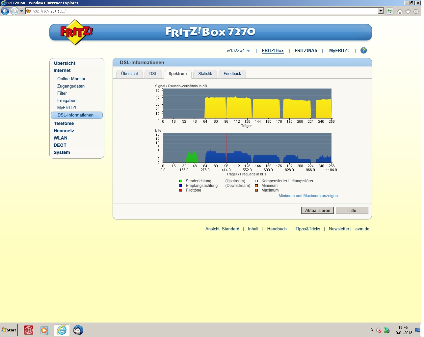Switch to the Übersicht tab
This screenshot has width=424, height=337.
tap(130, 74)
